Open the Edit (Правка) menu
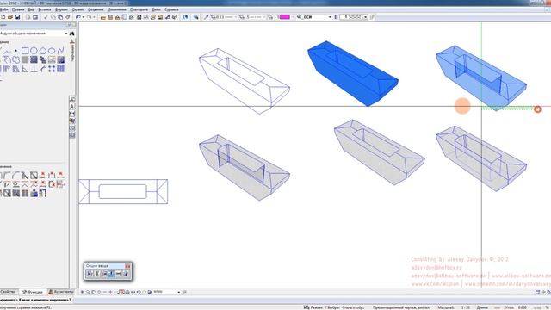551x310 pixels. [18, 9]
